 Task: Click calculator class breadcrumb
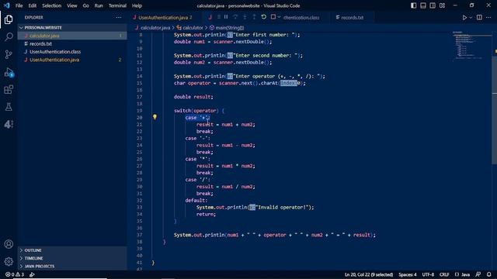point(193,28)
